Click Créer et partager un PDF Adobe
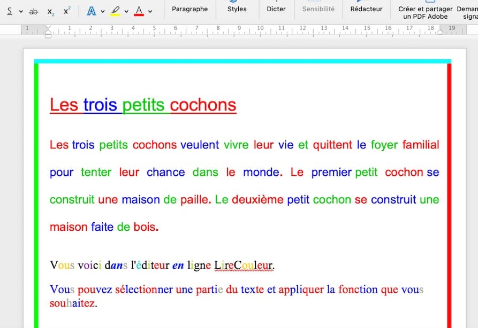478x328 pixels. [x=425, y=12]
